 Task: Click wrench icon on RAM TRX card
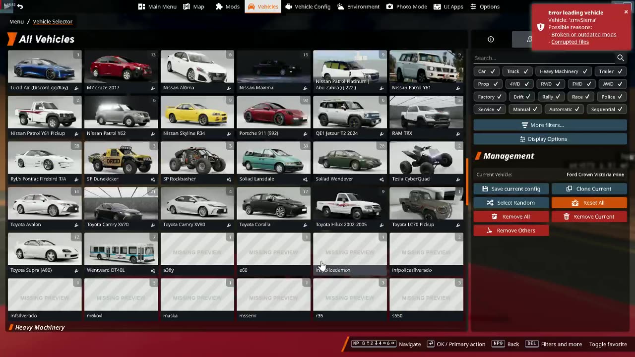tap(458, 133)
